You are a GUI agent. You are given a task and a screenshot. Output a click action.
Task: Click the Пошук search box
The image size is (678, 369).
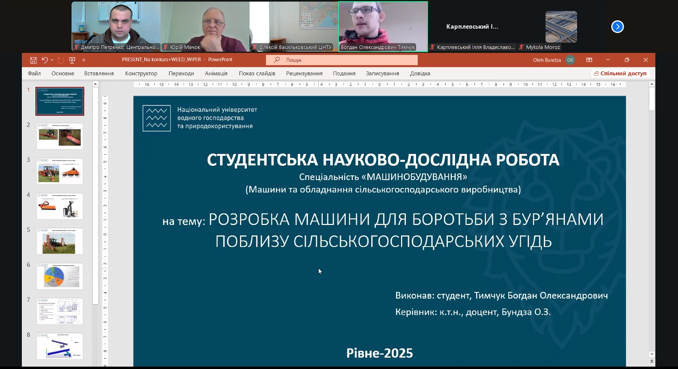[x=342, y=60]
